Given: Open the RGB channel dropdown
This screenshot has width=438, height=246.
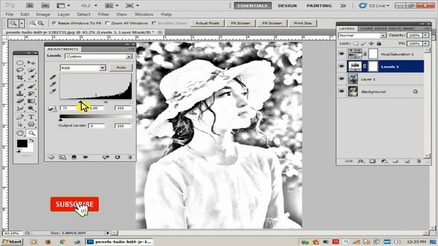Looking at the screenshot, I should [83, 68].
